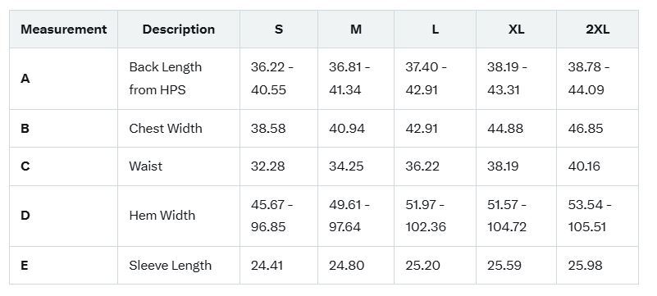The image size is (657, 296).
Task: Click the 40.16 waist value for 2XL
Action: tap(584, 166)
